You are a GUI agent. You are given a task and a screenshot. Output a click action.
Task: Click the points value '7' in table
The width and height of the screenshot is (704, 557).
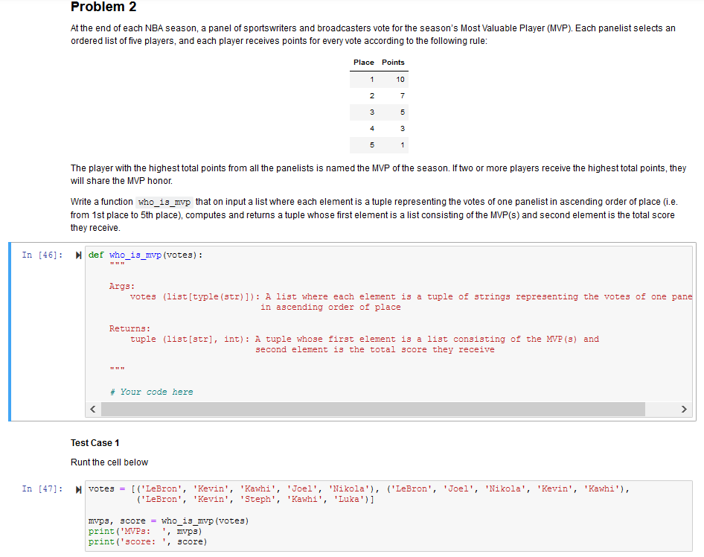[403, 95]
